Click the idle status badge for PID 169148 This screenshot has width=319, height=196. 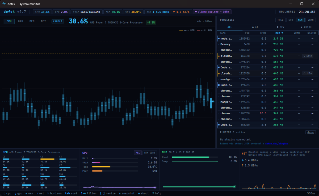click(308, 56)
